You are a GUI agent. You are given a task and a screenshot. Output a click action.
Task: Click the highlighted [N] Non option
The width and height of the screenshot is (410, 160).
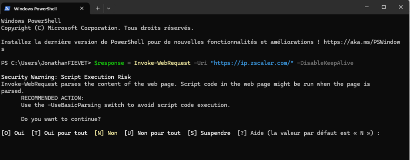pyautogui.click(x=106, y=133)
